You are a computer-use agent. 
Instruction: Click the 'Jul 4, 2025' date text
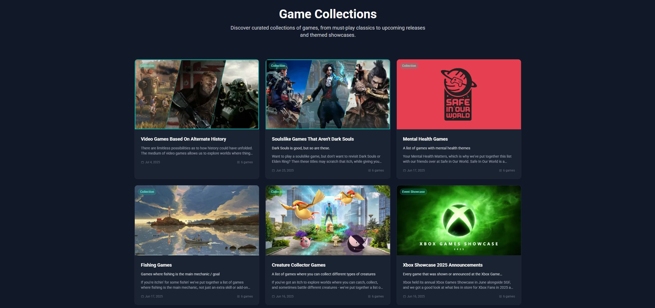(x=152, y=162)
